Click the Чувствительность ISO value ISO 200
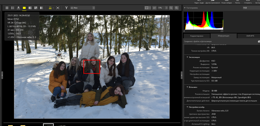Image resolution: width=260 pixels, height=126 pixels. (x=214, y=81)
